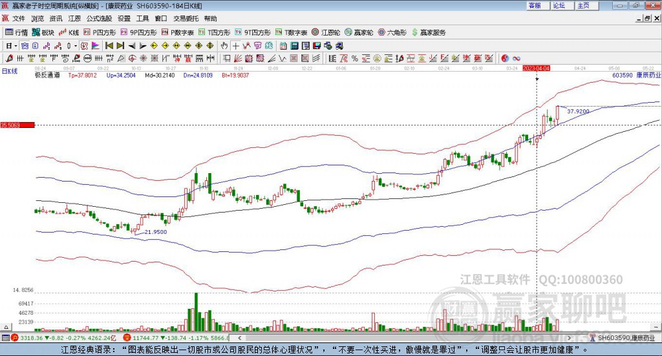This screenshot has height=356, width=662.
Task: Click the first yellow diamond left-arrow icon
Action: (154, 46)
